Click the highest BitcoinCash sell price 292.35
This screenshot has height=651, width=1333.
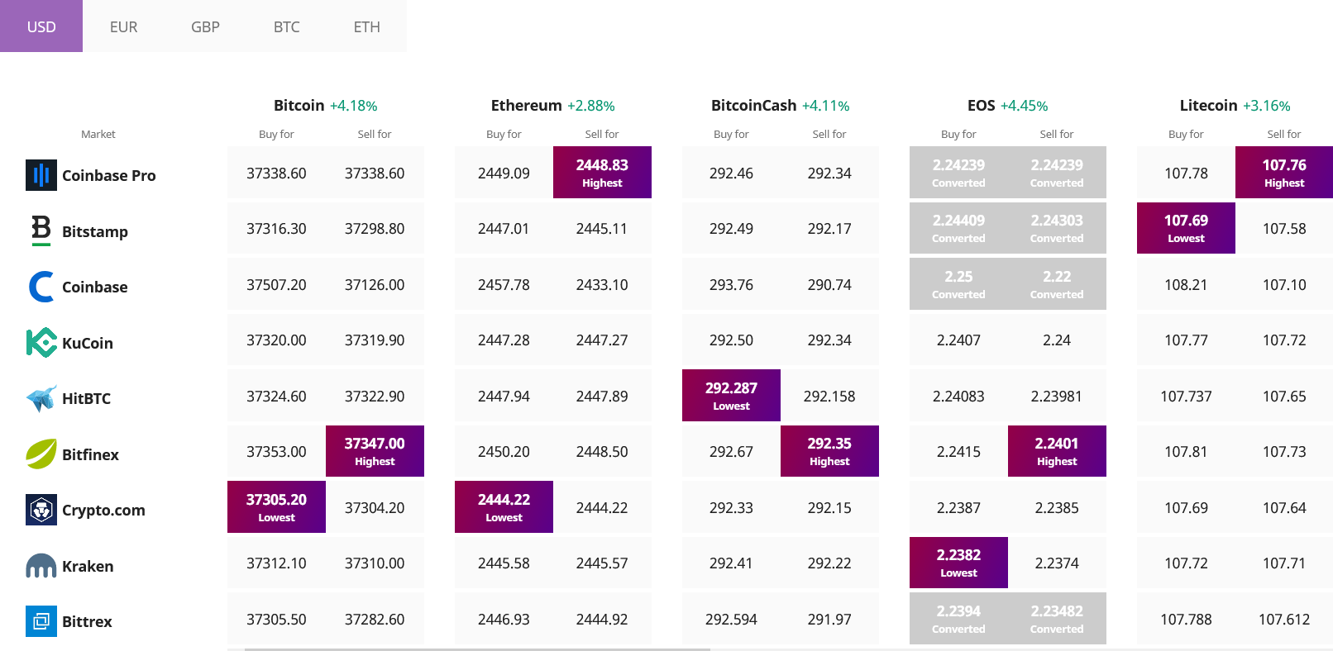[x=829, y=451]
